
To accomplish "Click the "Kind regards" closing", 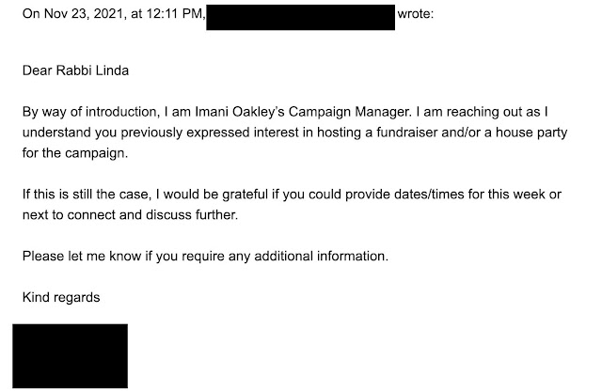I will (61, 297).
